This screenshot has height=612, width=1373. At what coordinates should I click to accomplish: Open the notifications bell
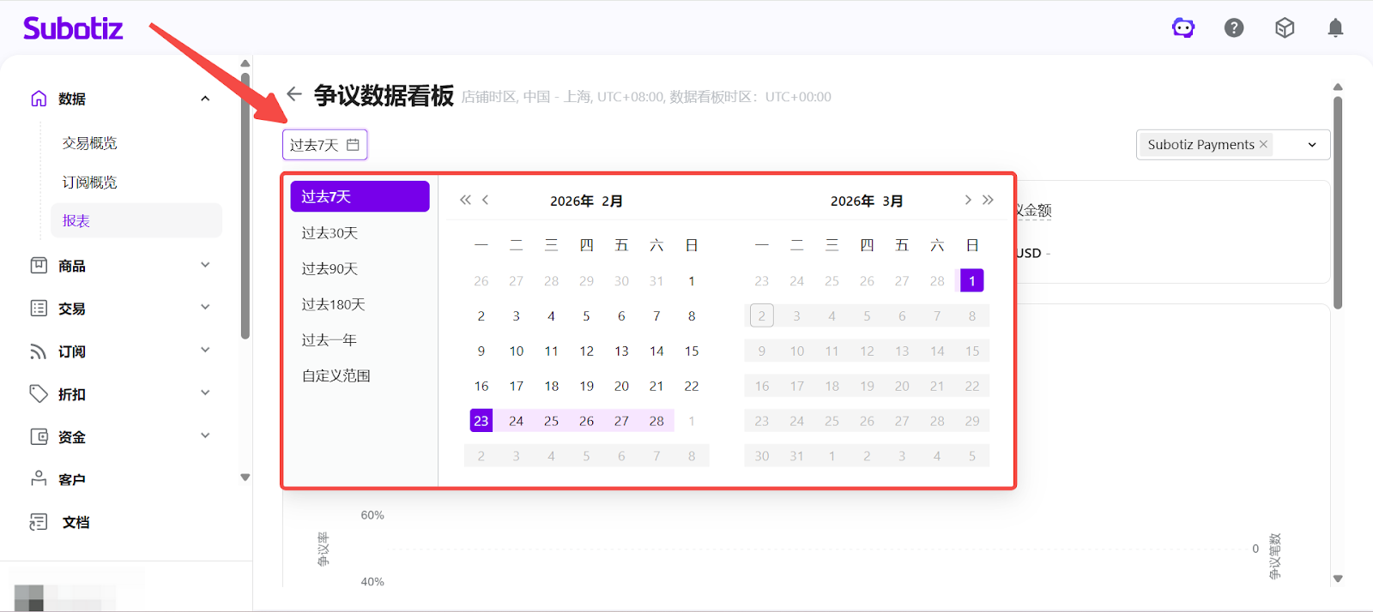1335,28
